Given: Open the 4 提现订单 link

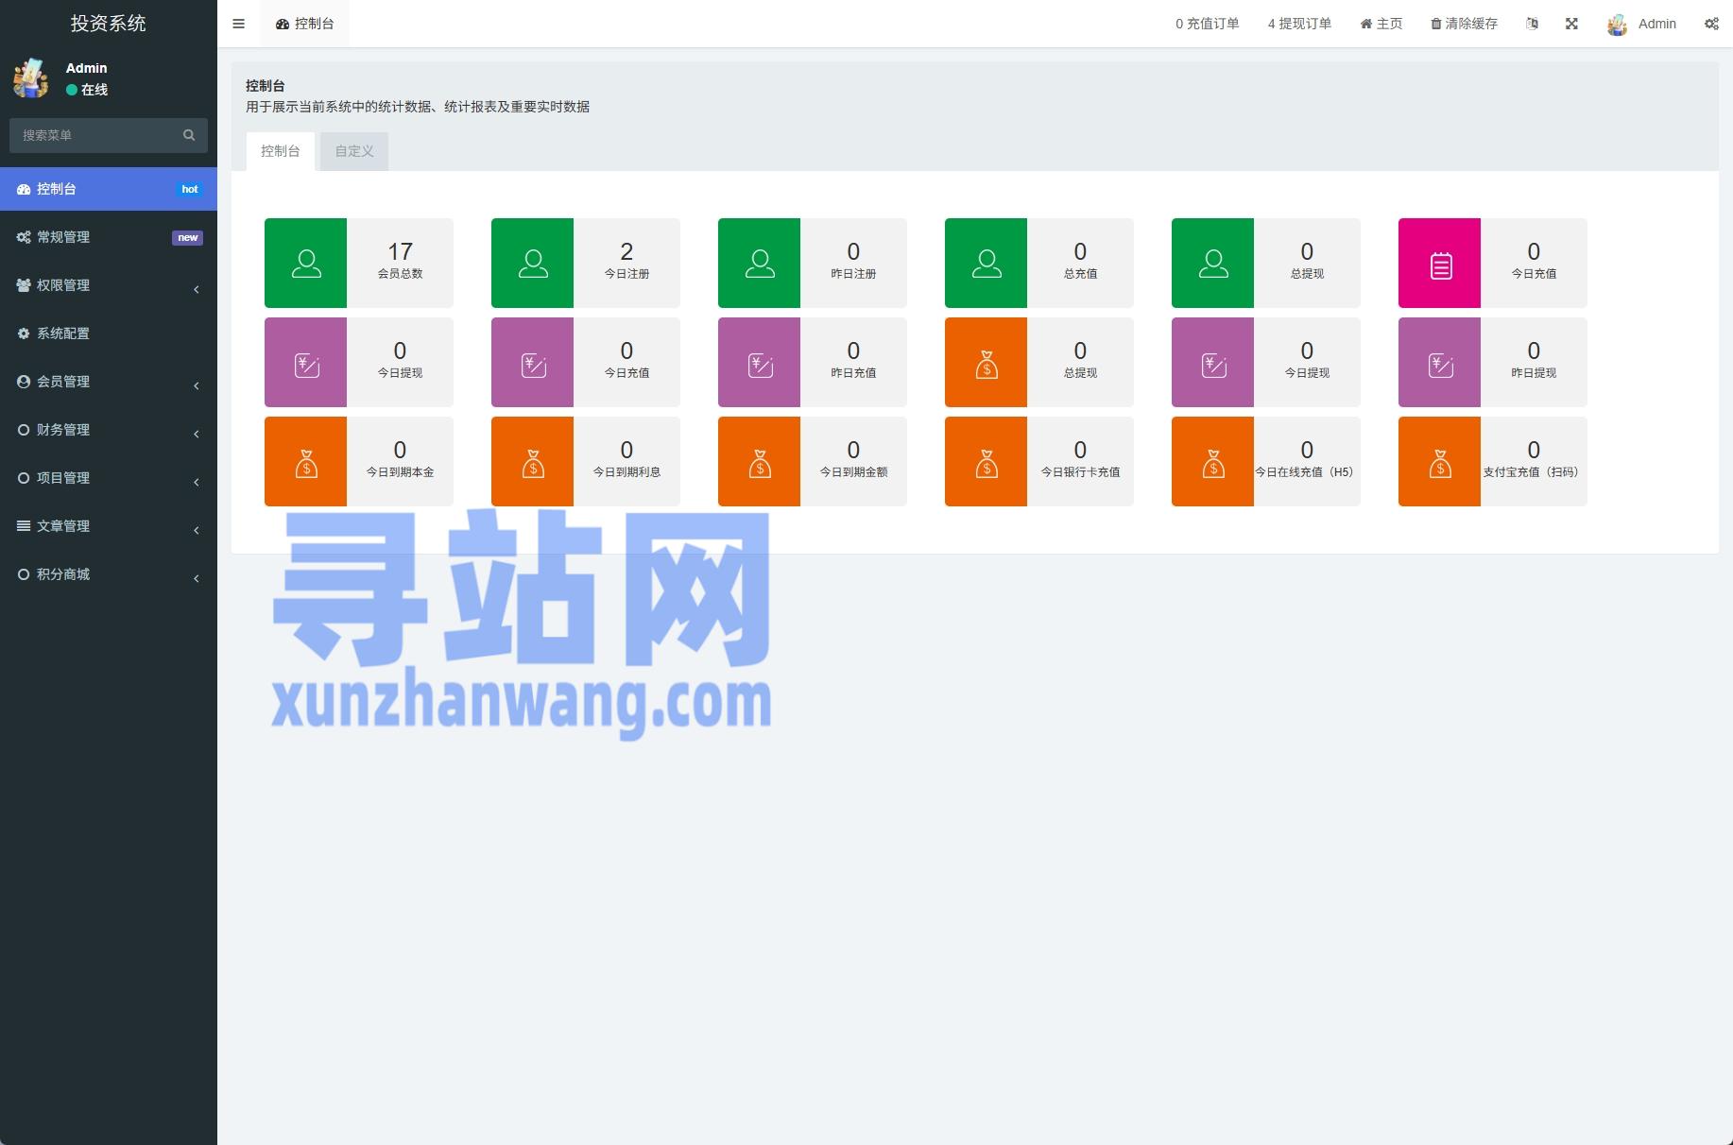Looking at the screenshot, I should tap(1299, 24).
